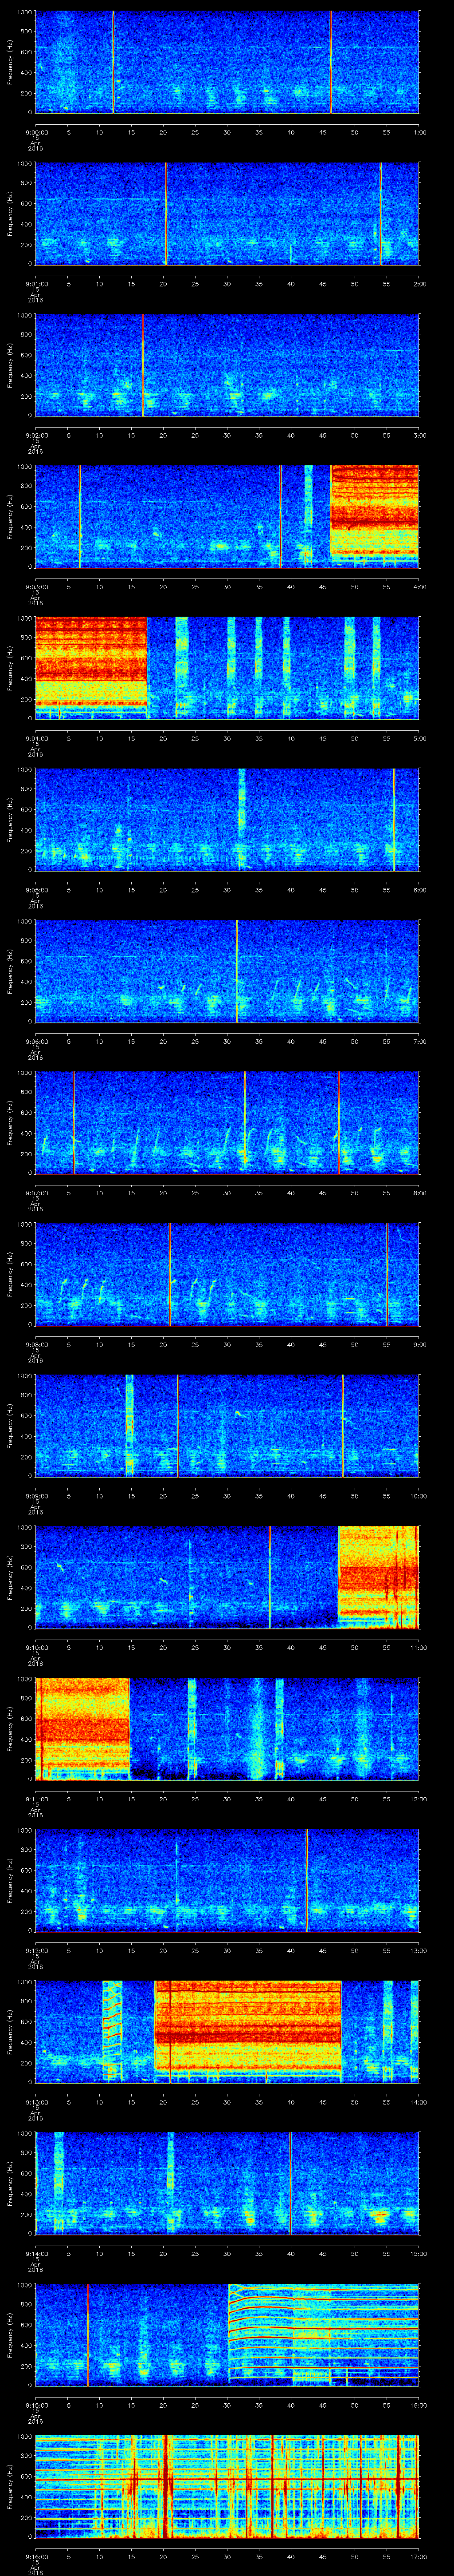The width and height of the screenshot is (454, 2576).
Task: Click the '9:07:00' time axis label
Action: click(36, 1193)
